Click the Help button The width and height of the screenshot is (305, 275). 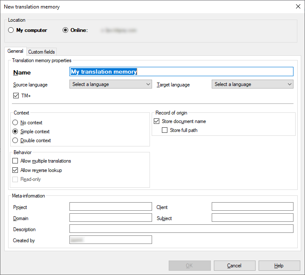[279, 266]
